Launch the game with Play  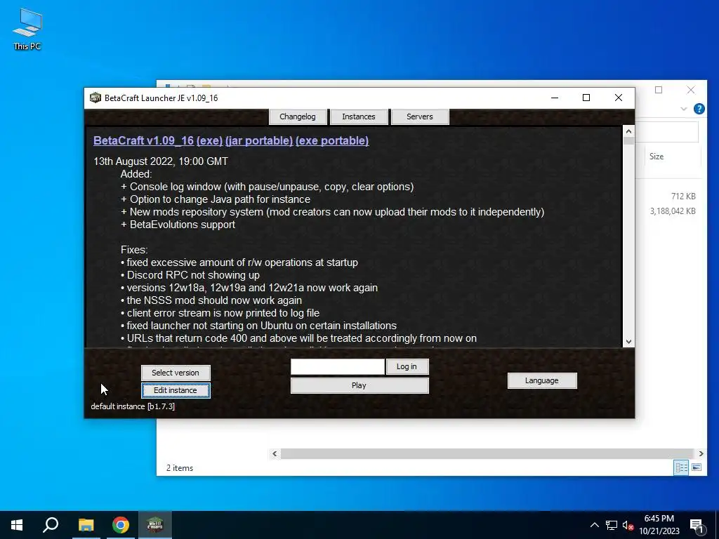359,385
